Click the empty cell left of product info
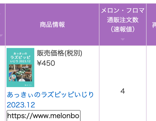Viewport: 156px width, 121px height. coord(2,83)
